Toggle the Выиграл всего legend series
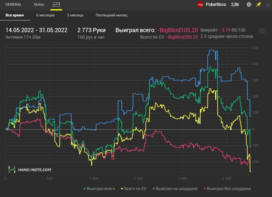 pyautogui.click(x=99, y=189)
